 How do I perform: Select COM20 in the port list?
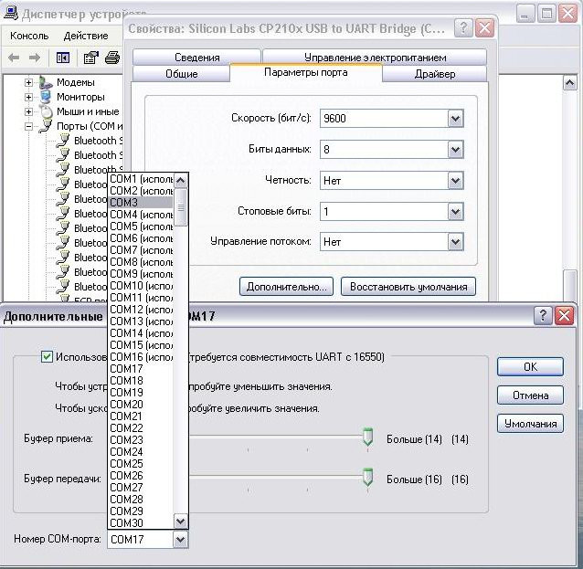pos(127,404)
